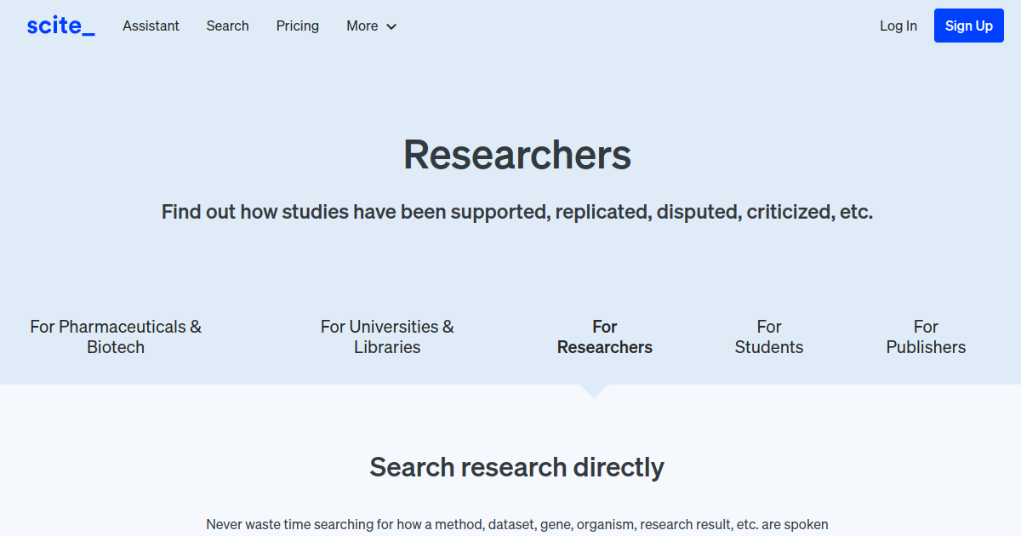
Task: Select the For Researchers tab
Action: click(x=604, y=337)
